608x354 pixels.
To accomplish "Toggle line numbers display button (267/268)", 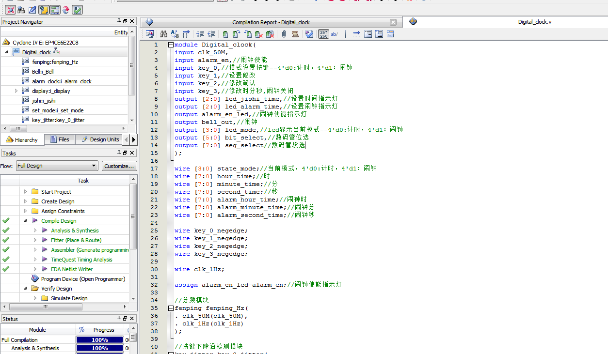I will (x=323, y=34).
